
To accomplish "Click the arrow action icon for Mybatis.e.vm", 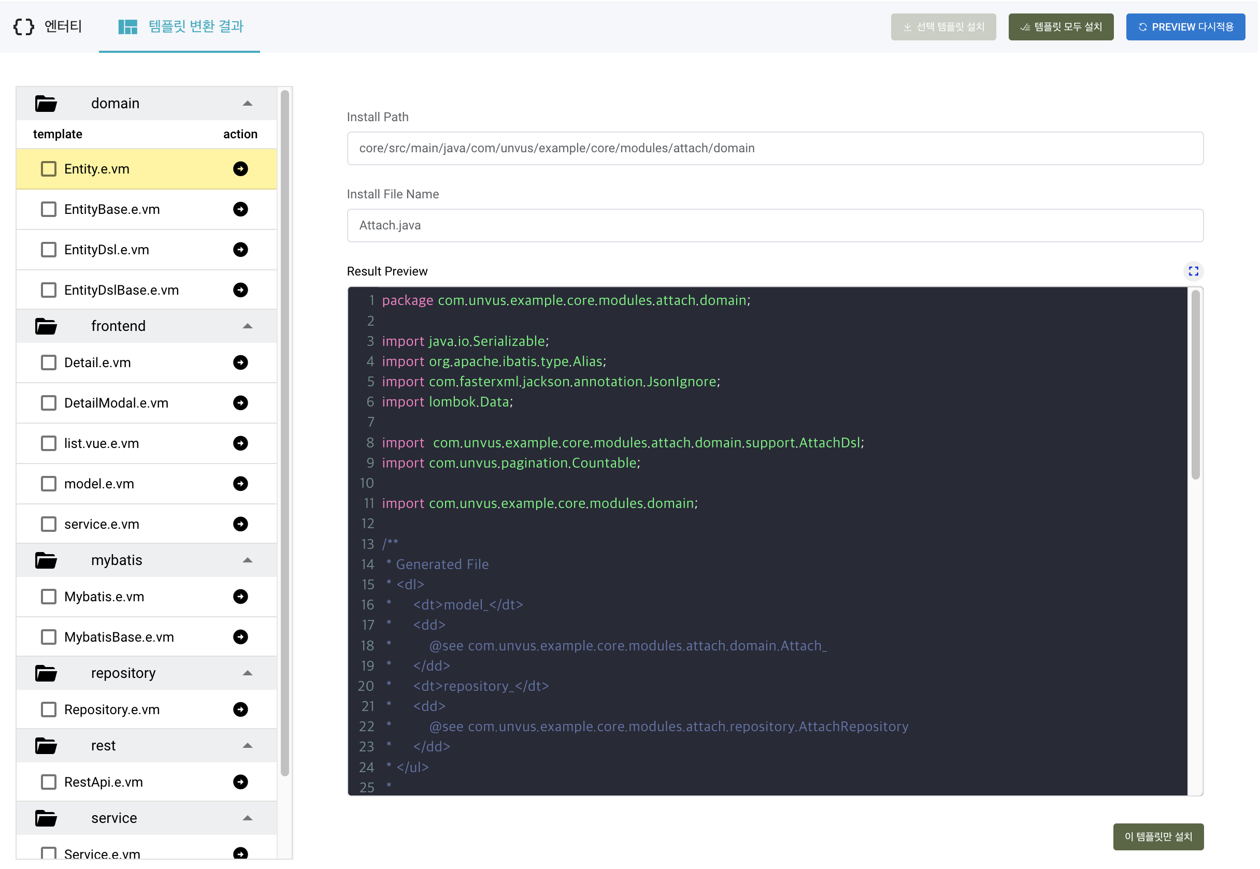I will coord(240,597).
